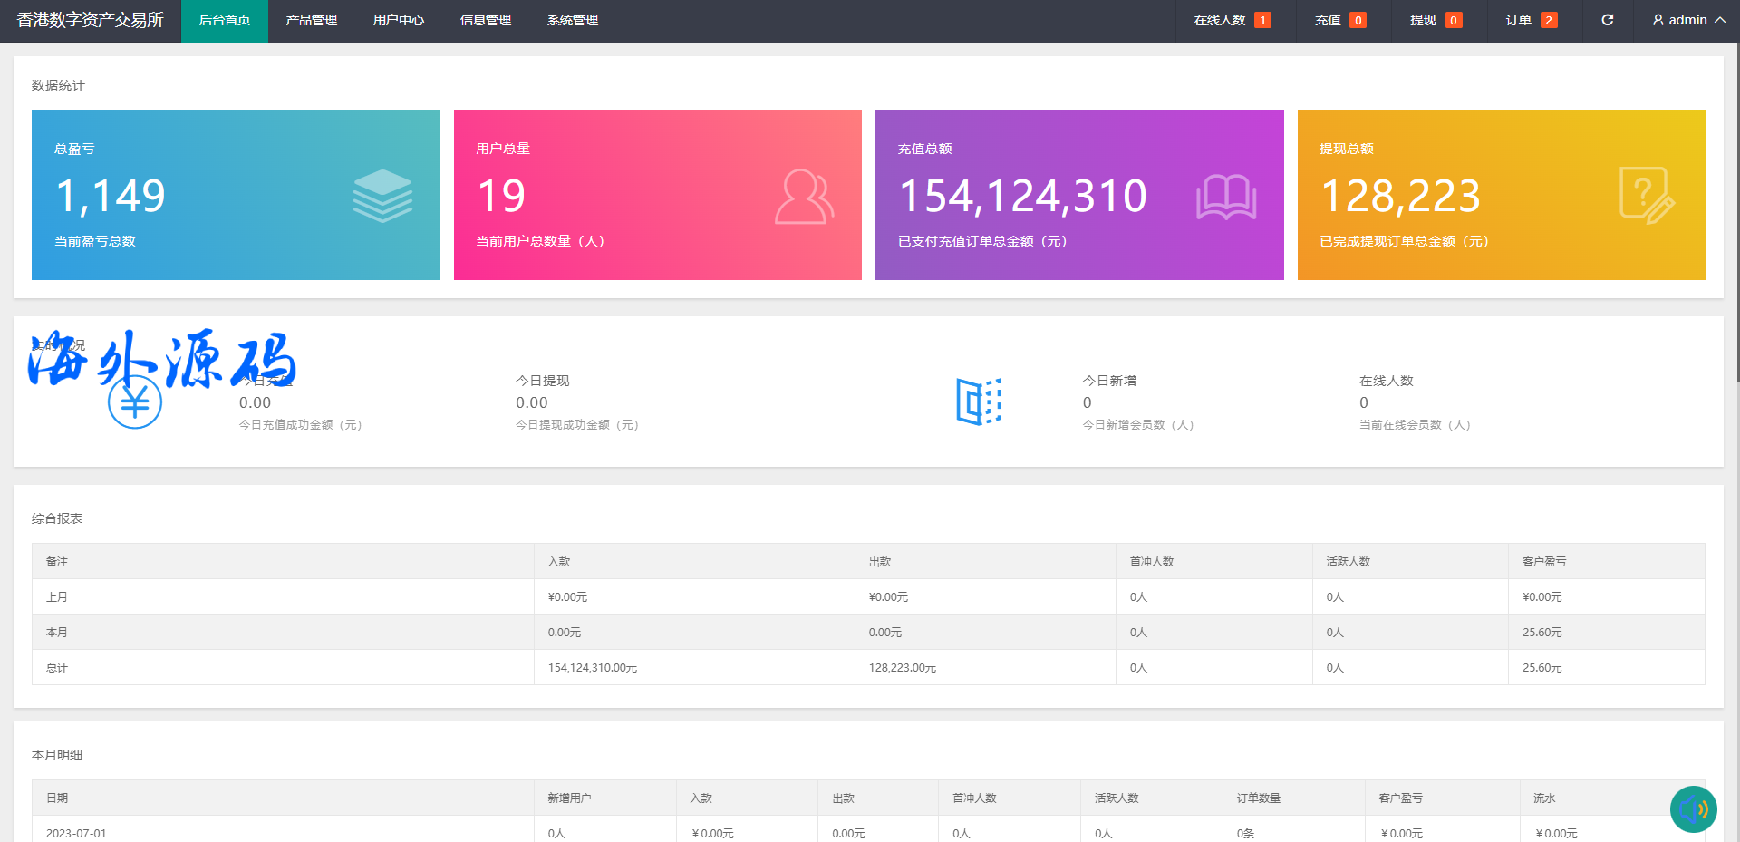Click the 在线人数 counter button
Image resolution: width=1740 pixels, height=842 pixels.
tap(1231, 20)
